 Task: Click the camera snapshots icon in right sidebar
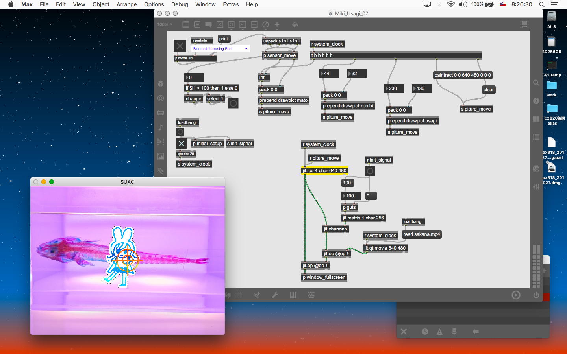pos(536,169)
